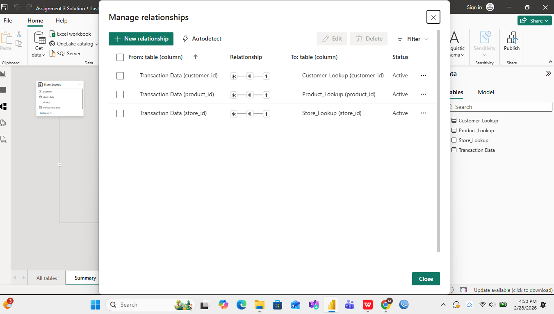Open options for the store_id relationship row
554x314 pixels.
424,113
